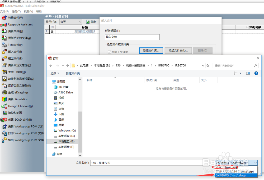Sort by 类型 column header

176,80
